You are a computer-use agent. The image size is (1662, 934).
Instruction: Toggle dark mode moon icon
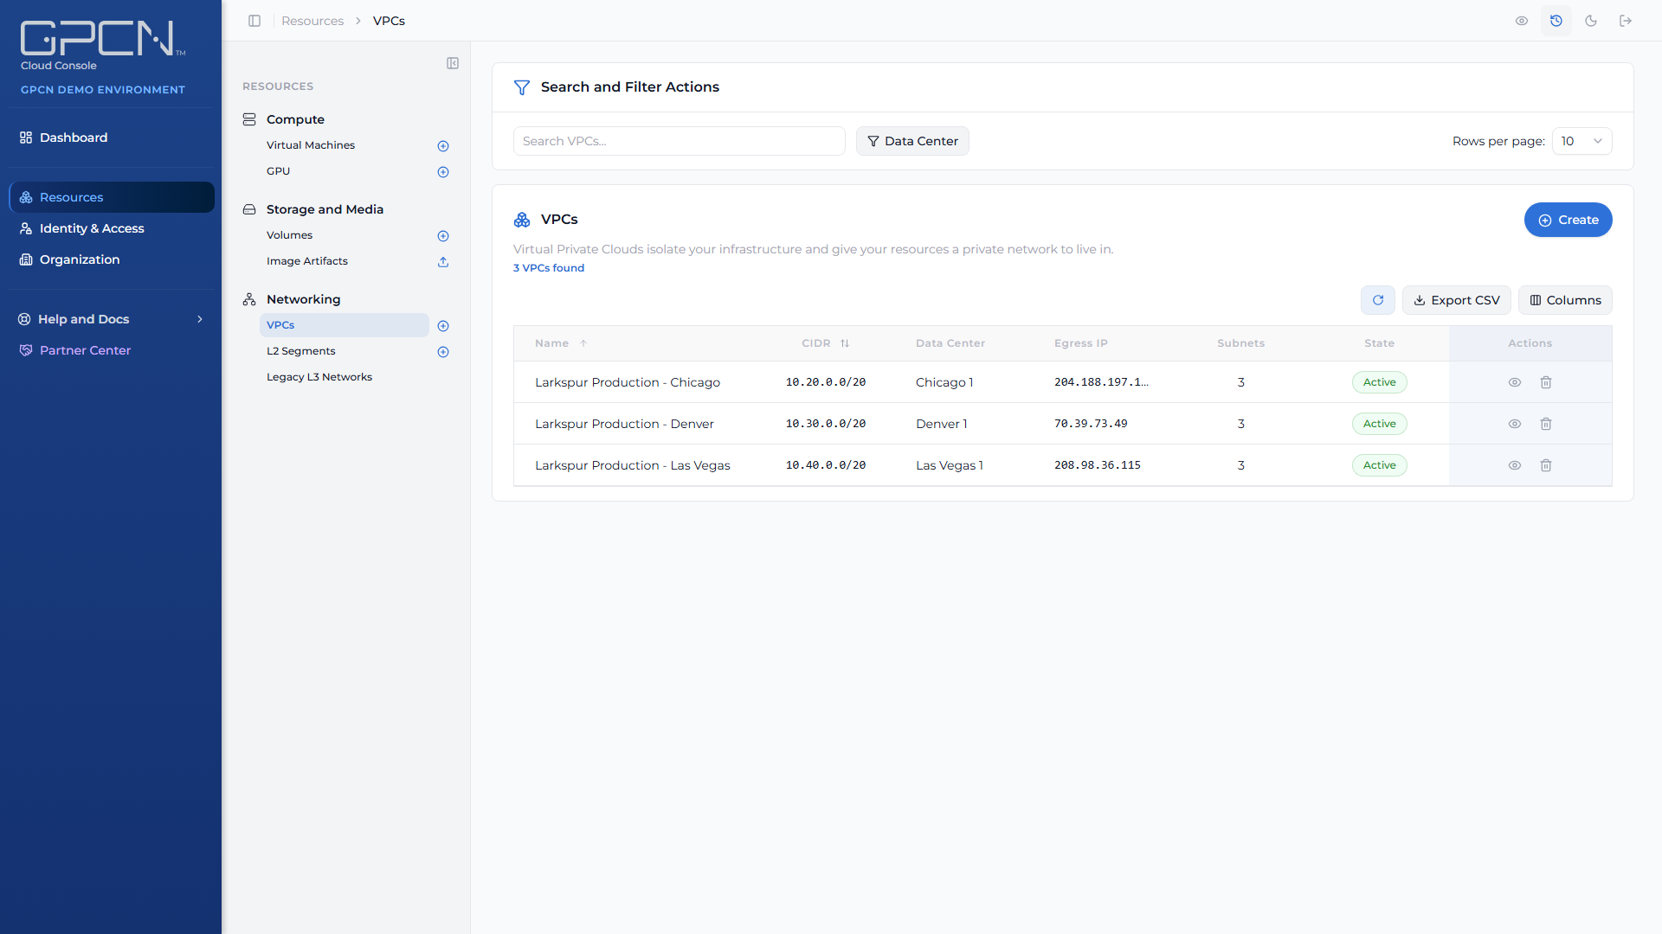(1591, 21)
